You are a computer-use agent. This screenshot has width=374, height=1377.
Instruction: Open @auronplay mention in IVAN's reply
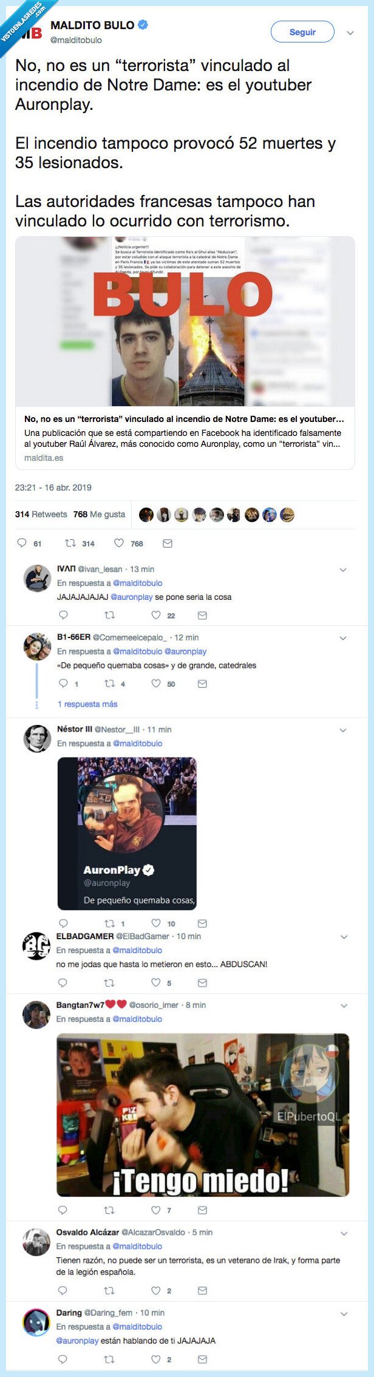pos(132,597)
